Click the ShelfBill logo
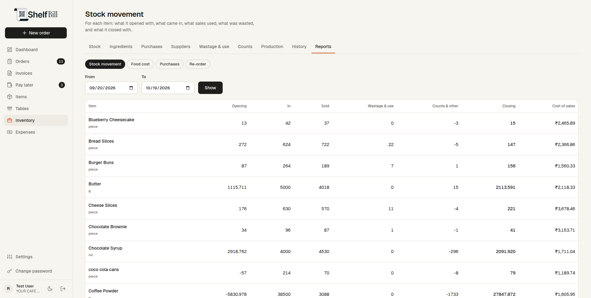This screenshot has width=591, height=298. coord(36,14)
